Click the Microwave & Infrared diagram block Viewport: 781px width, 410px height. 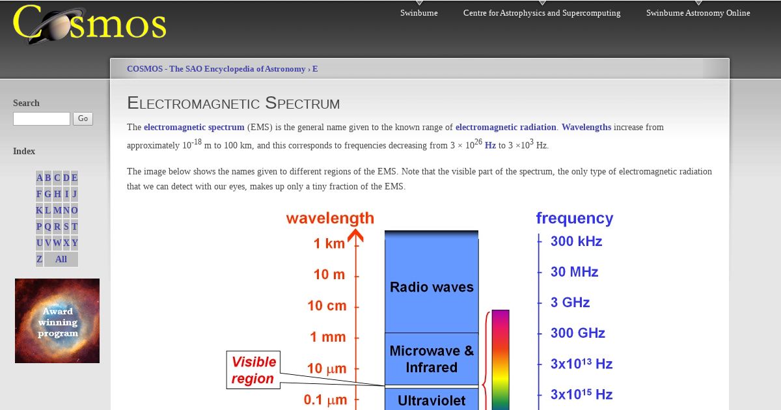pyautogui.click(x=432, y=359)
